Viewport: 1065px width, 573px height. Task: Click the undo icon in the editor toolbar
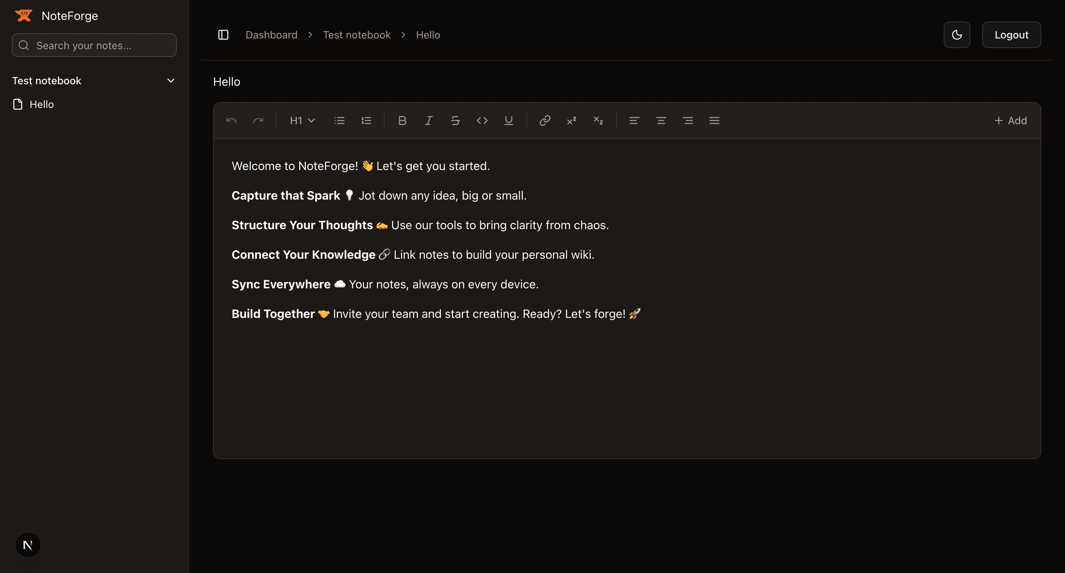231,120
